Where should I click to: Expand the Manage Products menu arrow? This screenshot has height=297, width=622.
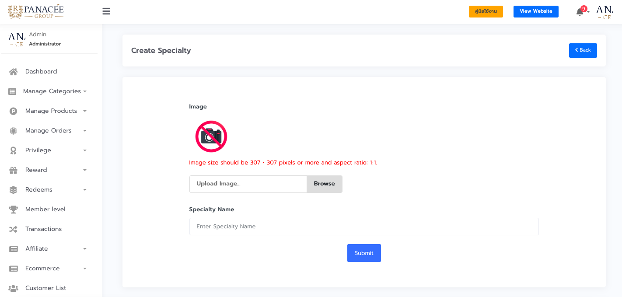click(85, 111)
